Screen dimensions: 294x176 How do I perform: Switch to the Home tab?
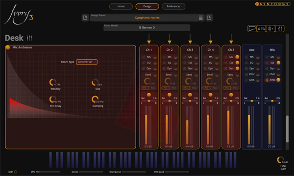coord(121,6)
